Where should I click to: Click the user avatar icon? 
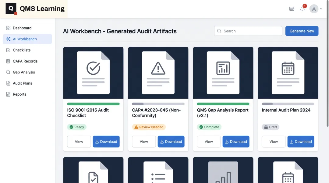(314, 9)
